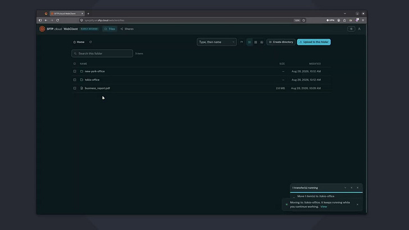Dismiss the Moving to /tokio-office notification
Screen dimensions: 409x230
click(357, 204)
